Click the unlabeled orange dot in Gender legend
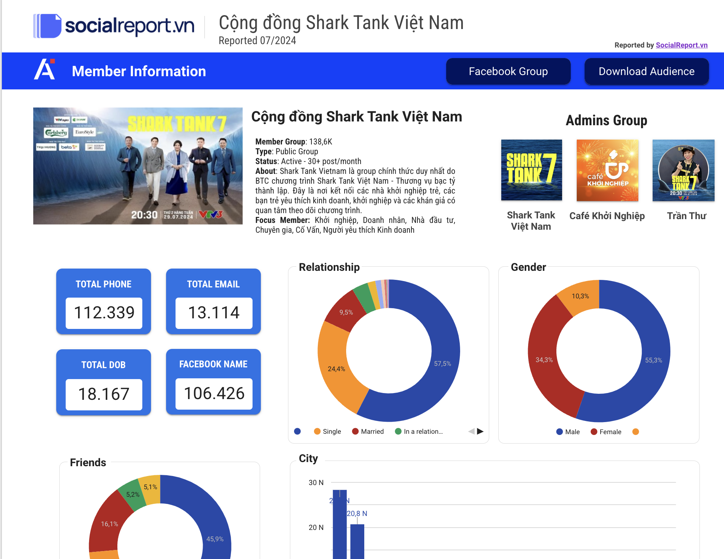The height and width of the screenshot is (559, 724). click(636, 432)
